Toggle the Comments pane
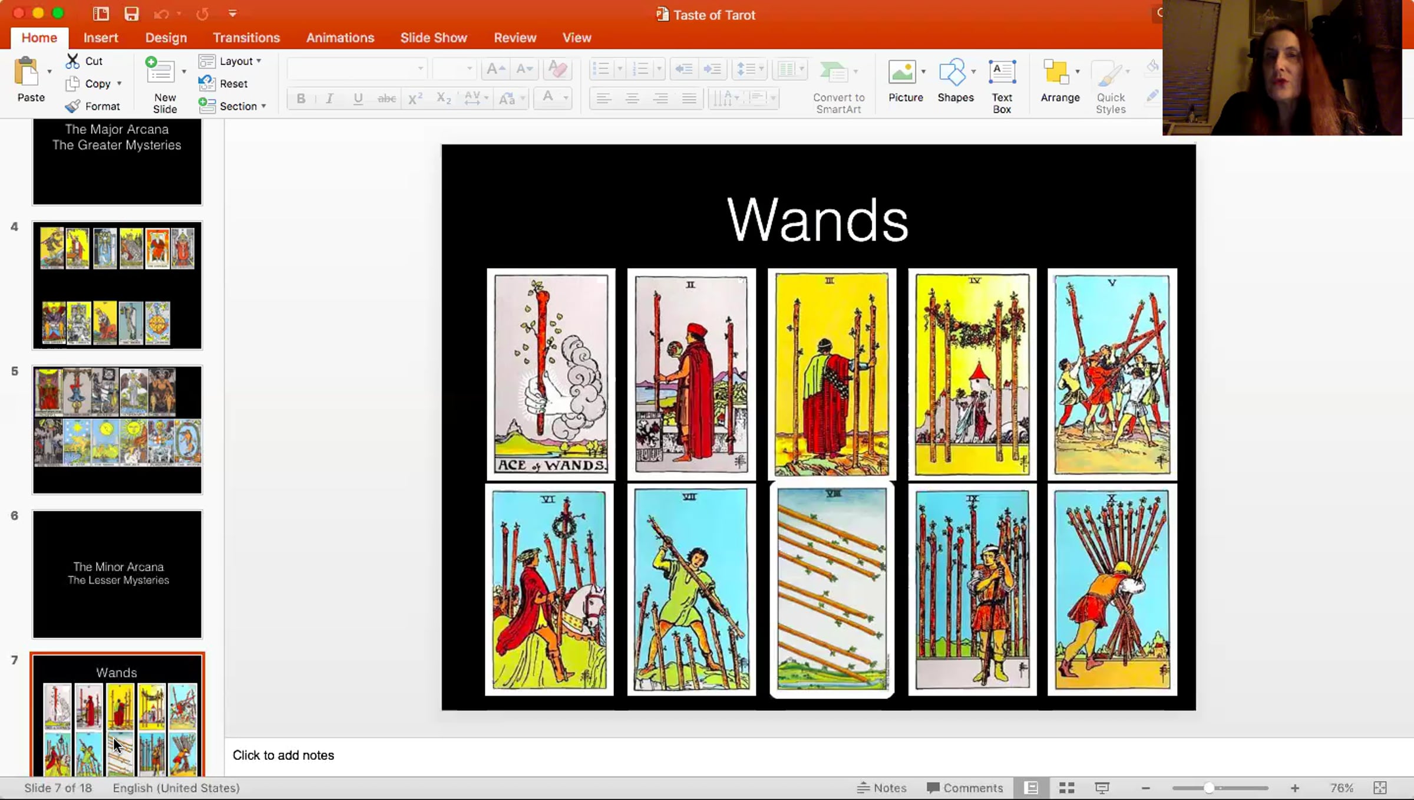This screenshot has width=1414, height=800. pyautogui.click(x=964, y=788)
